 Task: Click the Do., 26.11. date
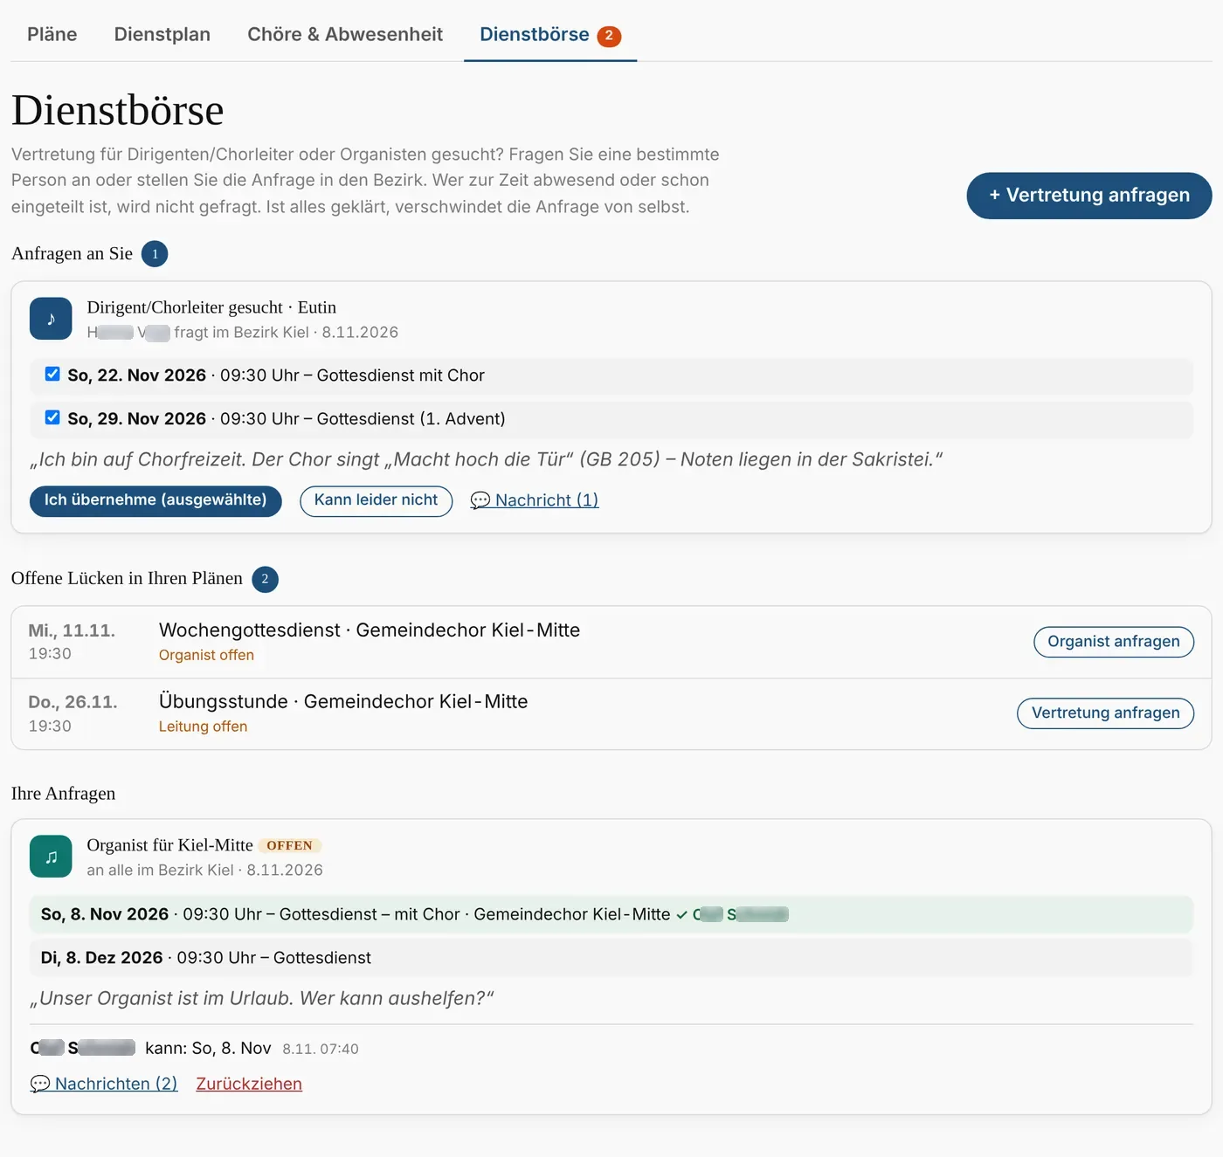click(x=73, y=702)
